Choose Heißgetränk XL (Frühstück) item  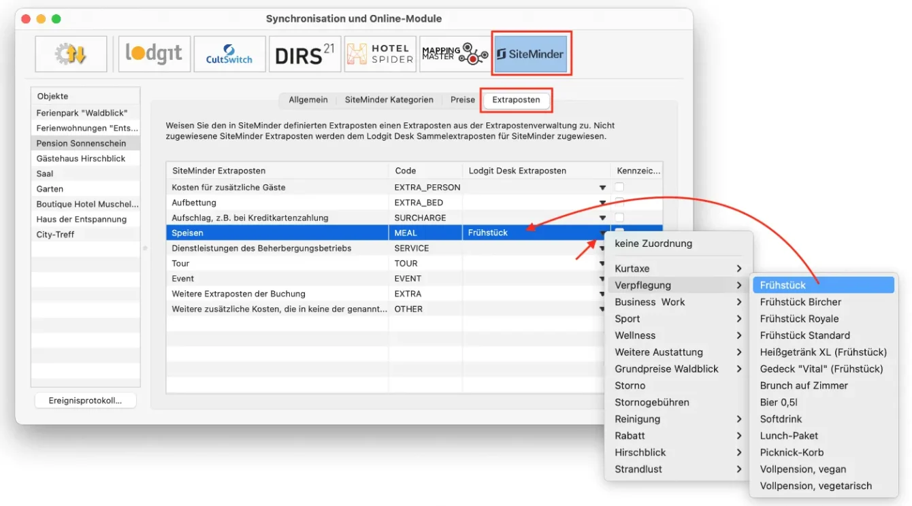[x=824, y=352]
